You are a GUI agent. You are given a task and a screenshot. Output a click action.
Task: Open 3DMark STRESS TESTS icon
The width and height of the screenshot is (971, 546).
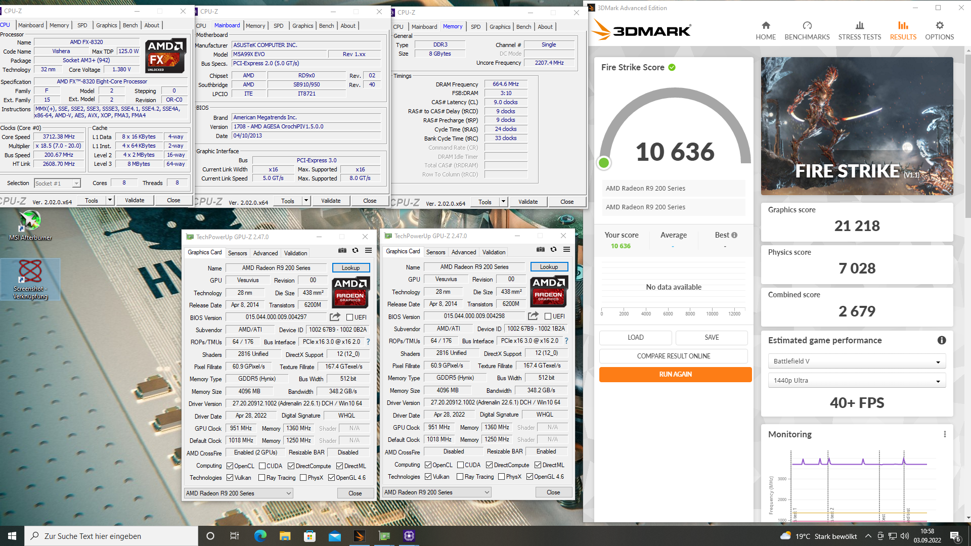tap(860, 25)
